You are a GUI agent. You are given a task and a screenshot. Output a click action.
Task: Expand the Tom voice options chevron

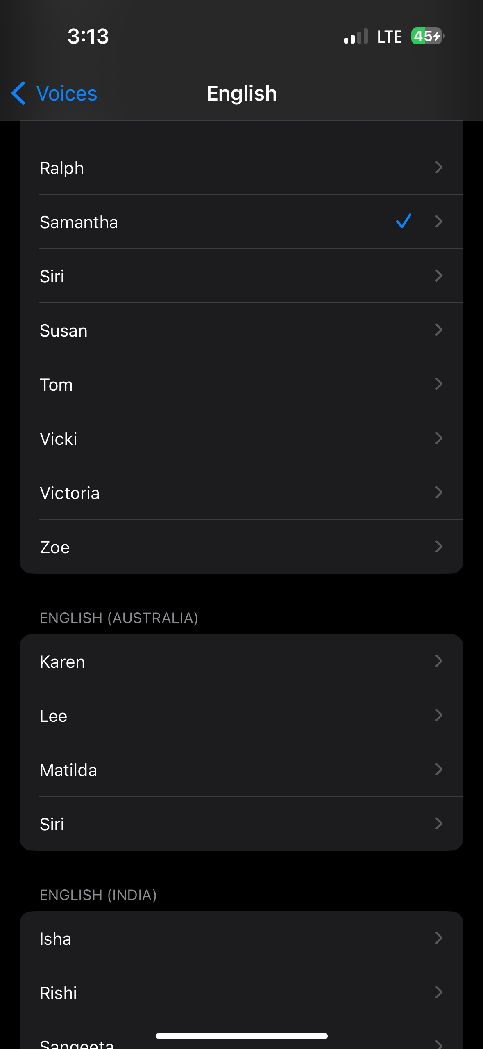439,384
